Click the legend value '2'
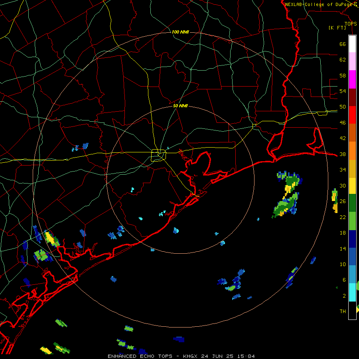 coord(344,296)
